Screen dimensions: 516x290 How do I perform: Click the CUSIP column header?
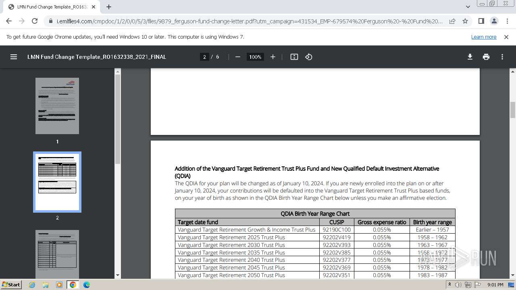coord(337,222)
